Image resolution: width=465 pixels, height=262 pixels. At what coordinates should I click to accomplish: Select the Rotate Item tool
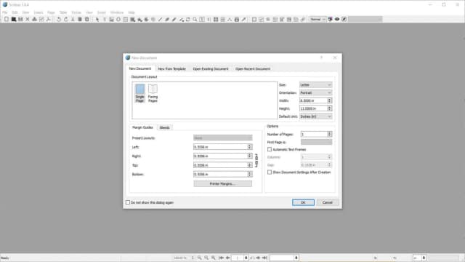pyautogui.click(x=187, y=20)
